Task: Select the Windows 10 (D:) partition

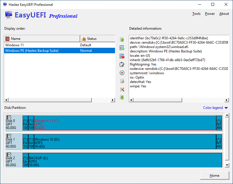Action: tap(125, 142)
